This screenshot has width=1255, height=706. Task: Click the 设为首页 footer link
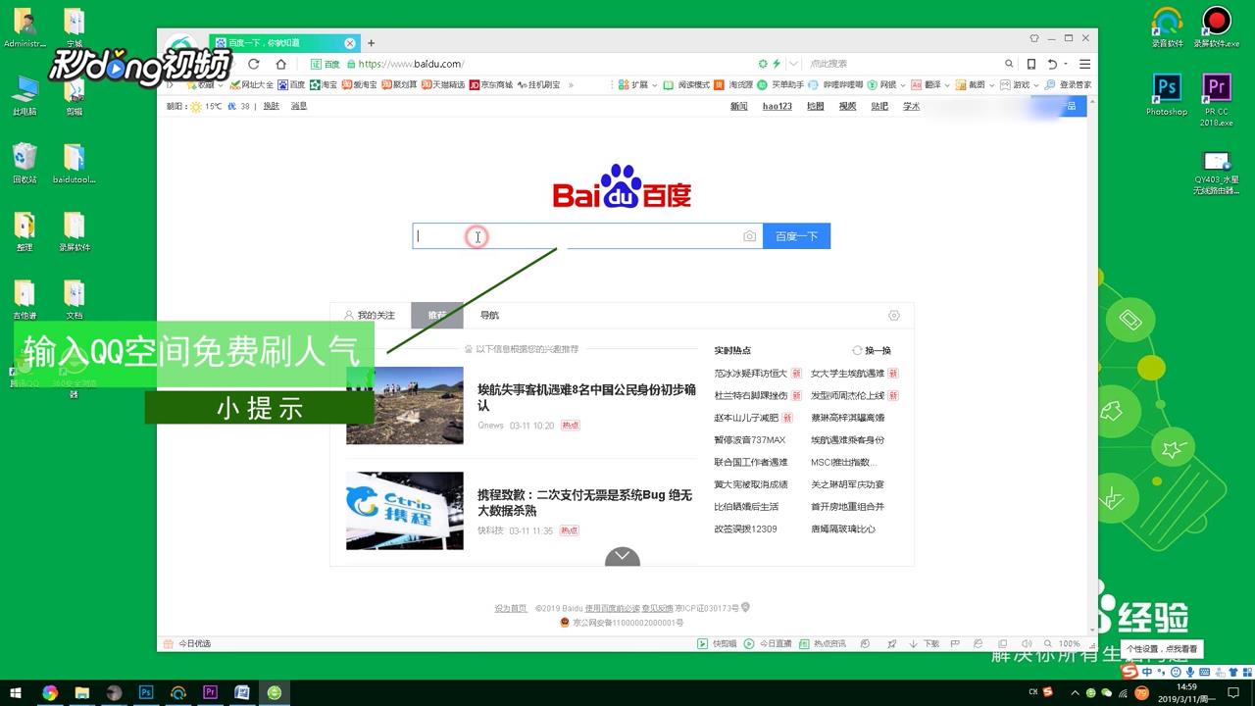510,608
